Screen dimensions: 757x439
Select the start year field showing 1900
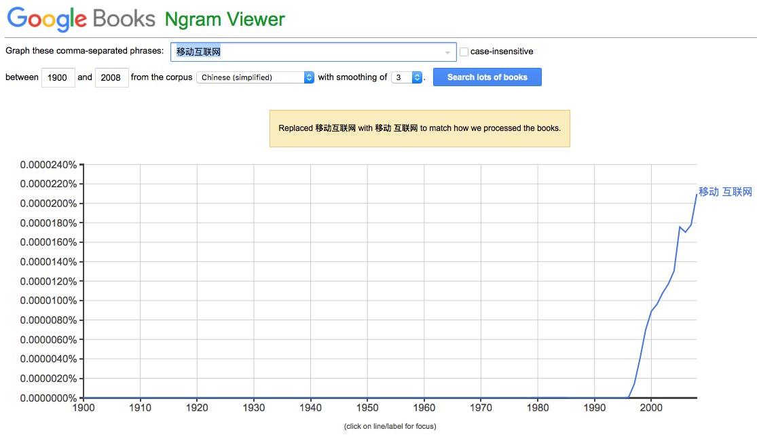tap(58, 77)
